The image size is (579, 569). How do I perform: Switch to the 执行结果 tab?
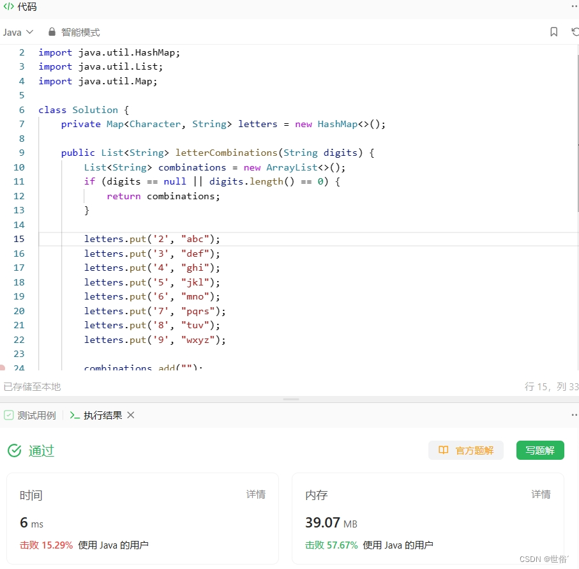[x=96, y=415]
